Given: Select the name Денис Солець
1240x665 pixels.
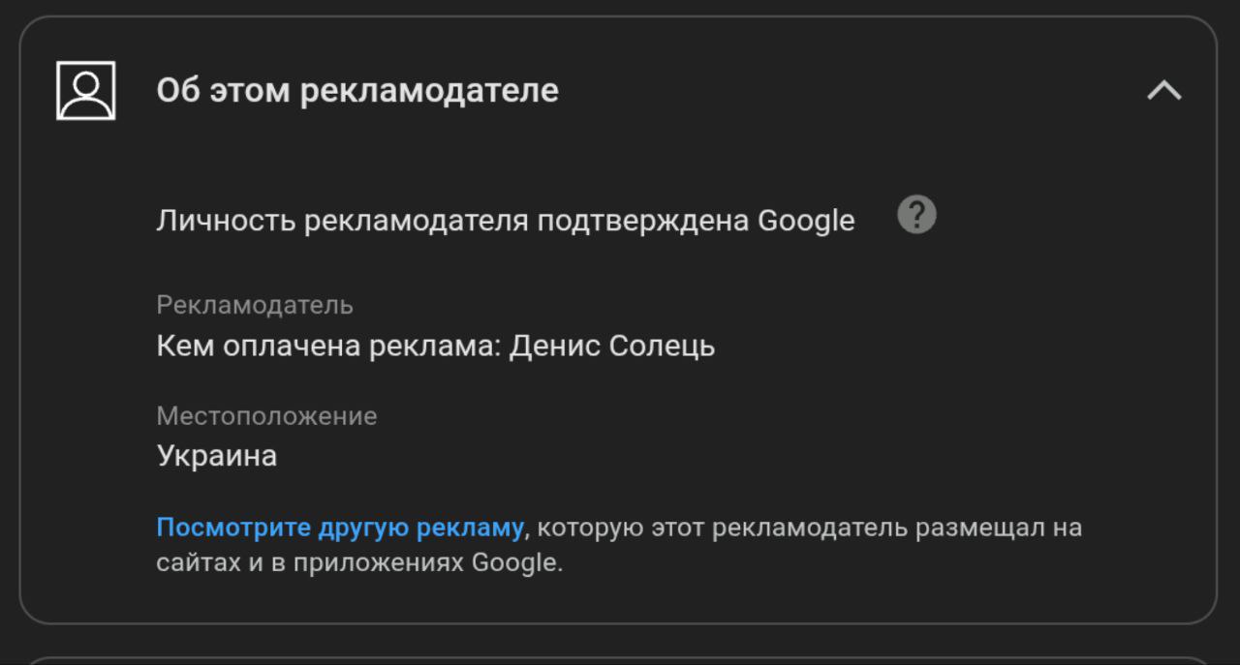Looking at the screenshot, I should [x=612, y=346].
